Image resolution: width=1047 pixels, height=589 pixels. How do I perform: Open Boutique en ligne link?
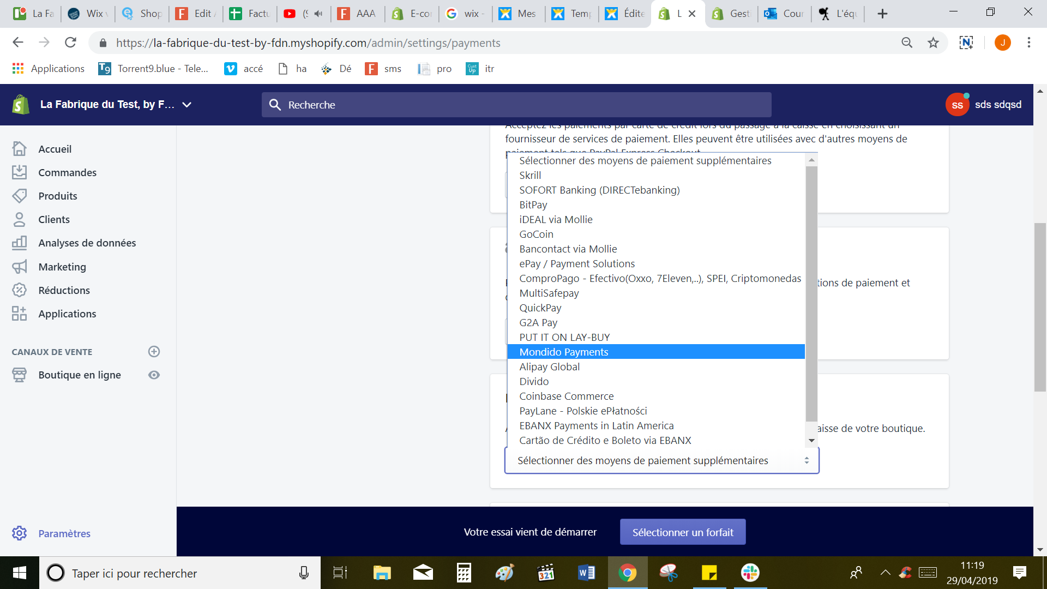(80, 375)
